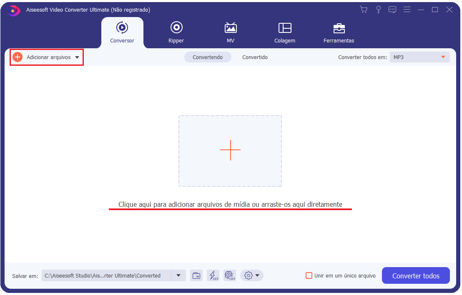The width and height of the screenshot is (462, 295).
Task: Open the Colagem tab
Action: 285,33
